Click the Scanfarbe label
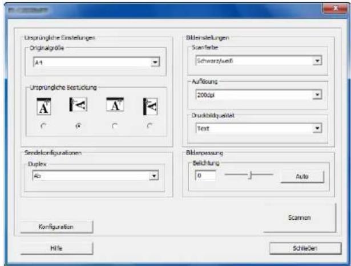The width and height of the screenshot is (351, 266). click(x=205, y=47)
